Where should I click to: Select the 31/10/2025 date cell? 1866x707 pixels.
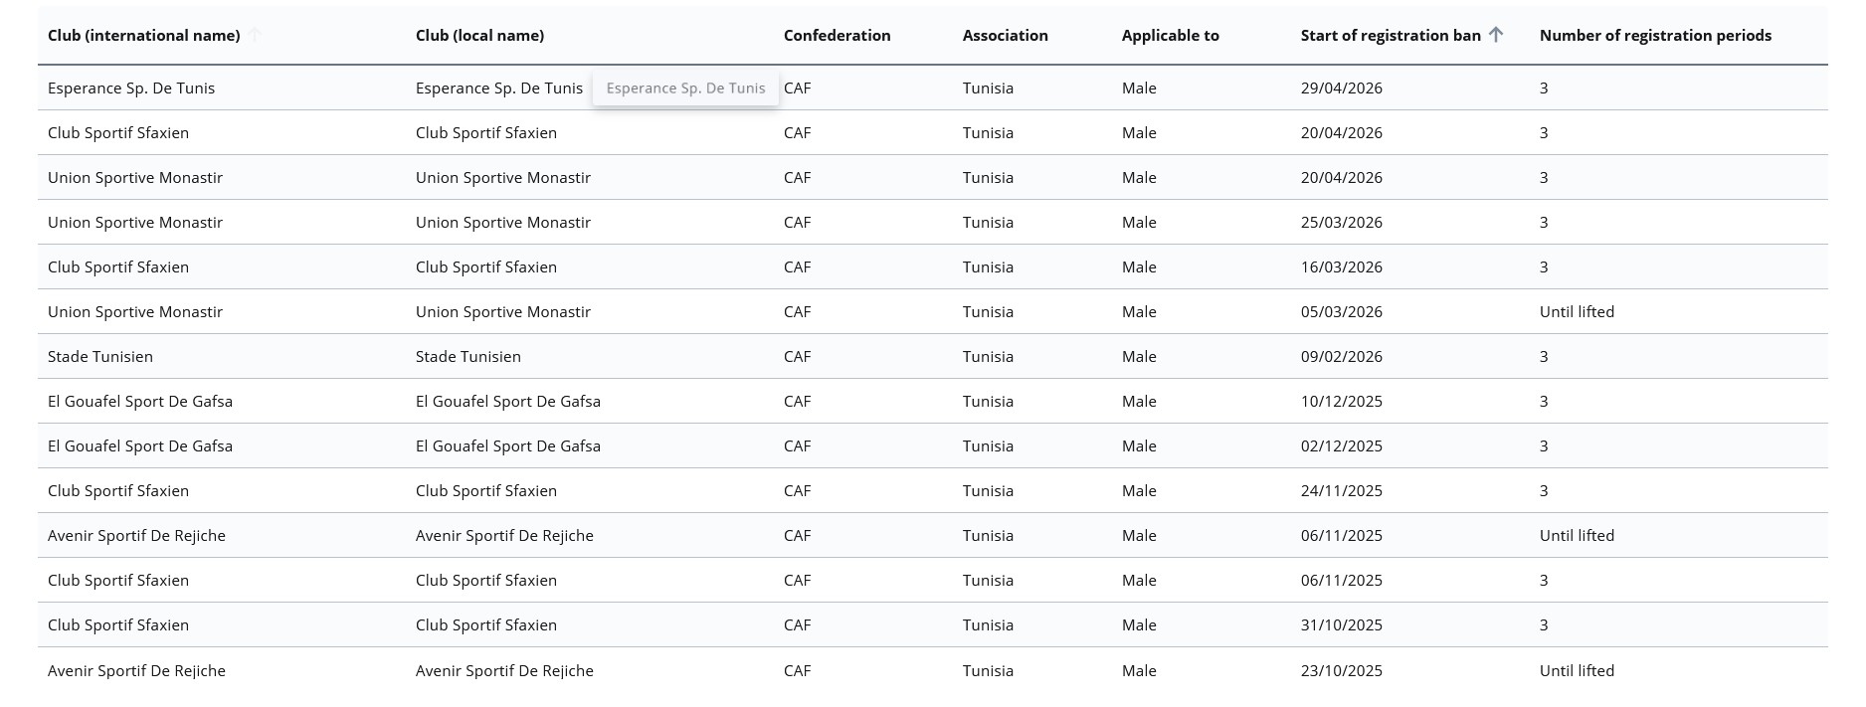click(x=1341, y=625)
